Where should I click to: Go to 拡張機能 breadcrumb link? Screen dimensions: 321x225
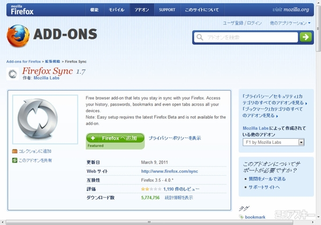(x=52, y=61)
